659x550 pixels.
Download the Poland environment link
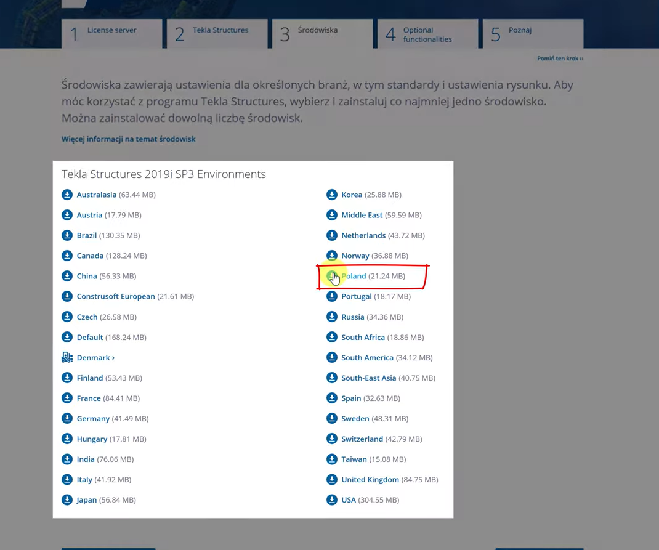[354, 276]
